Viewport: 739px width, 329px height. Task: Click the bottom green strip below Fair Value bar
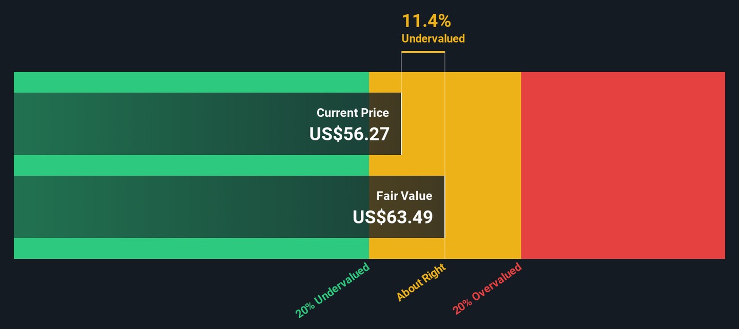pos(191,249)
